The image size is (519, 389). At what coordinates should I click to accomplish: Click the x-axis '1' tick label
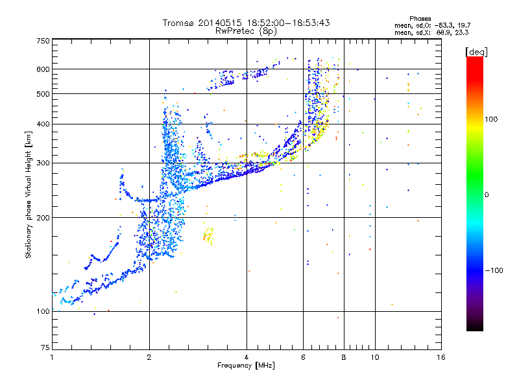[52, 357]
